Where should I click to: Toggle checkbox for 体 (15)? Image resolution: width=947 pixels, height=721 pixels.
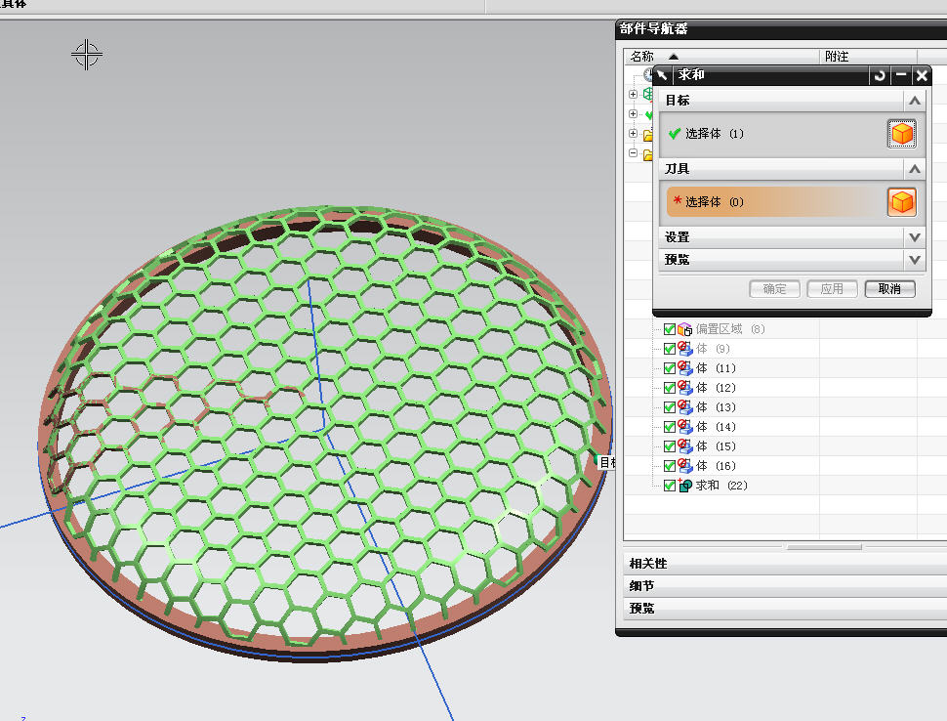coord(669,446)
